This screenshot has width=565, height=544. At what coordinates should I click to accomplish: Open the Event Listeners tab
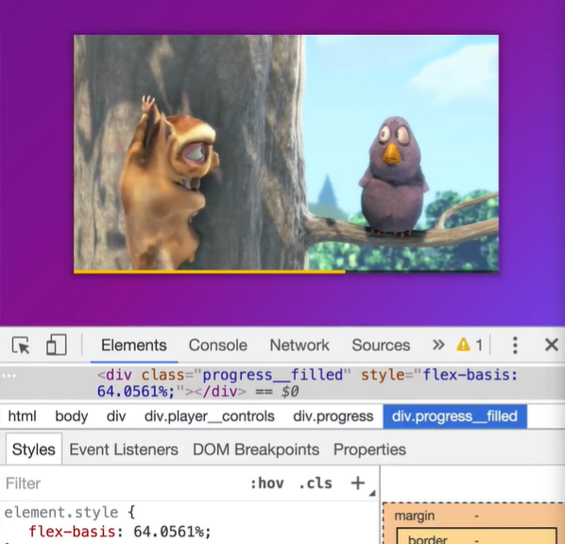click(x=124, y=449)
